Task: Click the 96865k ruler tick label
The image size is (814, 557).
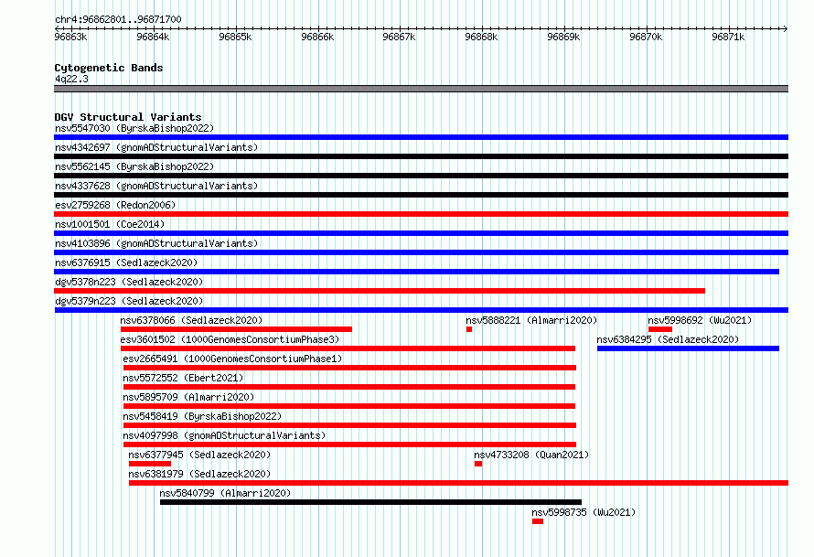Action: point(235,37)
